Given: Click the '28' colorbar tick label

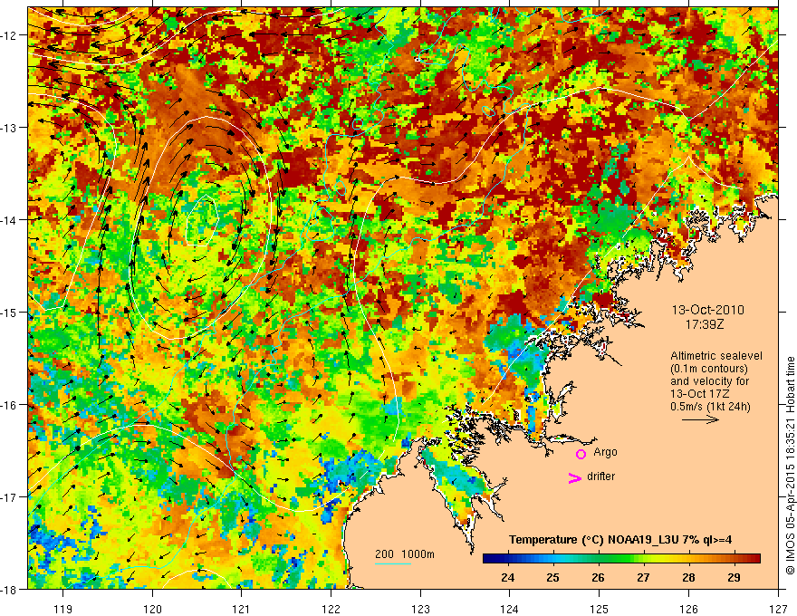Looking at the screenshot, I should [x=688, y=577].
